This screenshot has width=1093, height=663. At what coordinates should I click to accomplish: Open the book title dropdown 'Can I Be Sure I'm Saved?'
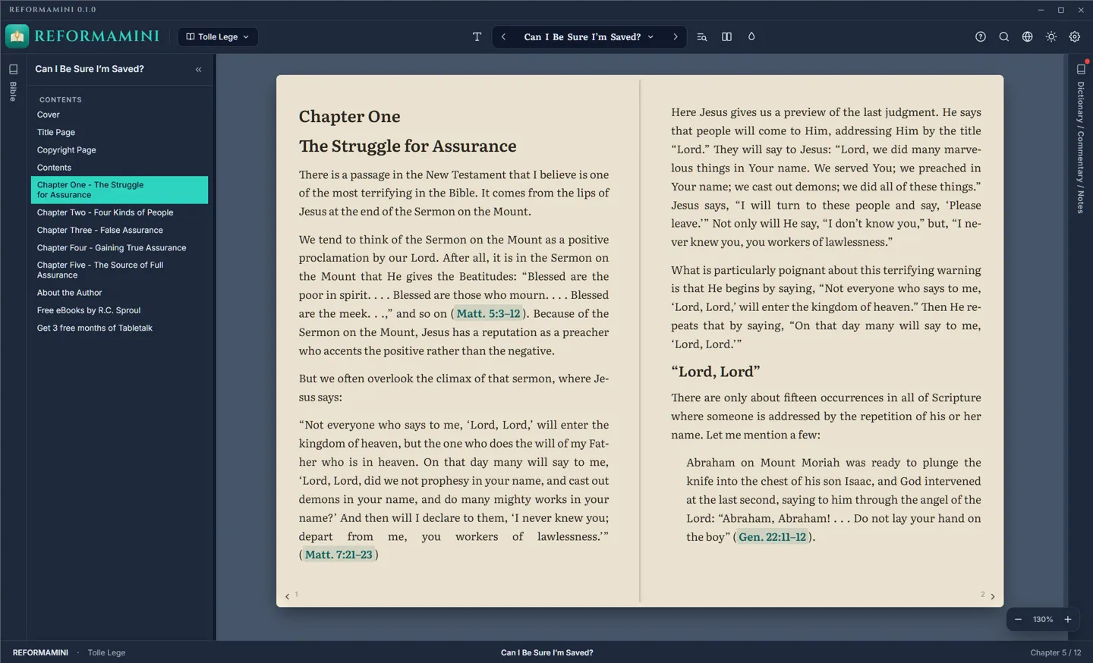589,36
